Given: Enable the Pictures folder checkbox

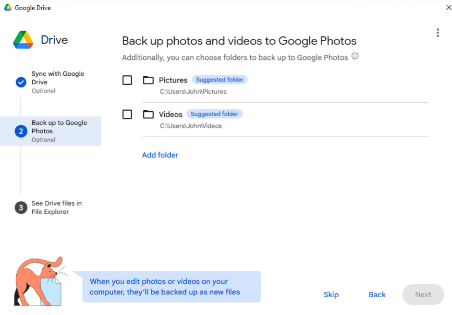Looking at the screenshot, I should pos(127,80).
